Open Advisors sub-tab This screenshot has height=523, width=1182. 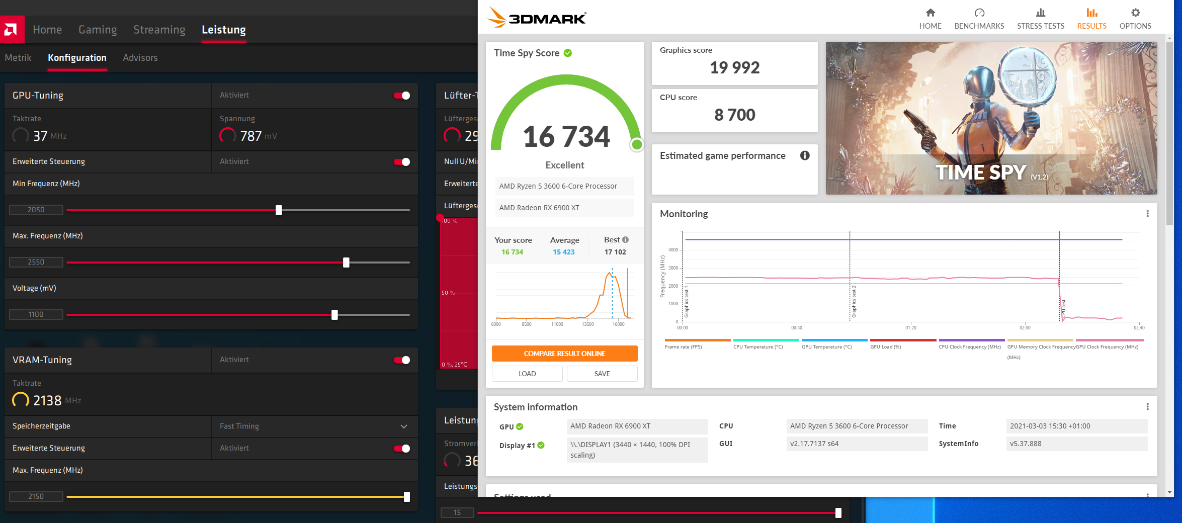pos(140,58)
